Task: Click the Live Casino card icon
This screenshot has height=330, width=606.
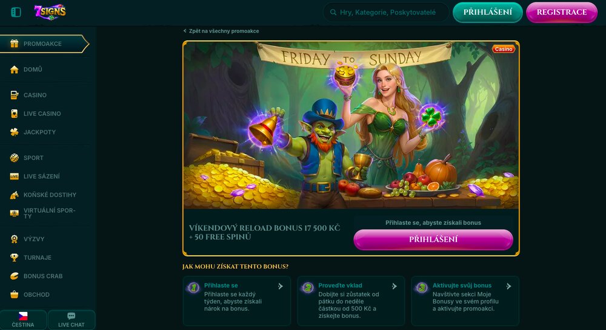Action: [15, 114]
